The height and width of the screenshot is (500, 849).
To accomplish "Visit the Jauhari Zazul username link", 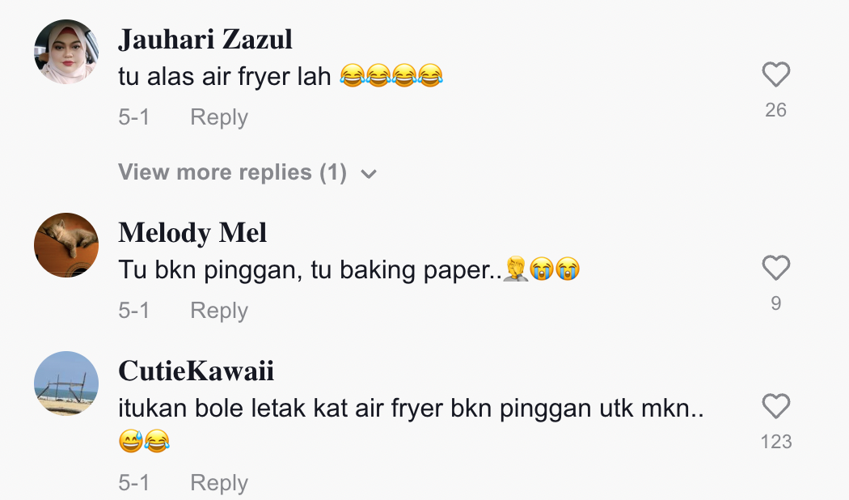I will click(x=205, y=40).
